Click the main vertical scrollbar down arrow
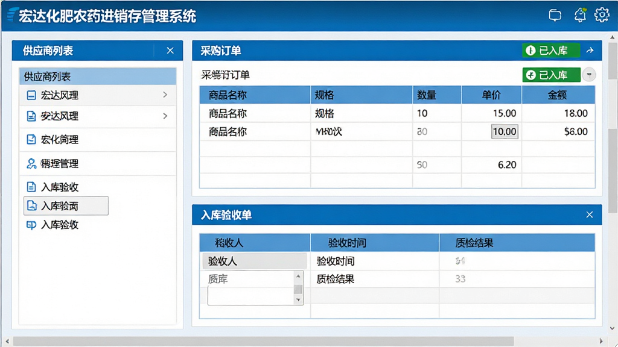This screenshot has width=618, height=347. (612, 328)
